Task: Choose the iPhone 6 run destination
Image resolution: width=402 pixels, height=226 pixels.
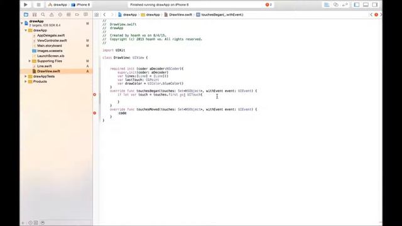Action: 80,4
